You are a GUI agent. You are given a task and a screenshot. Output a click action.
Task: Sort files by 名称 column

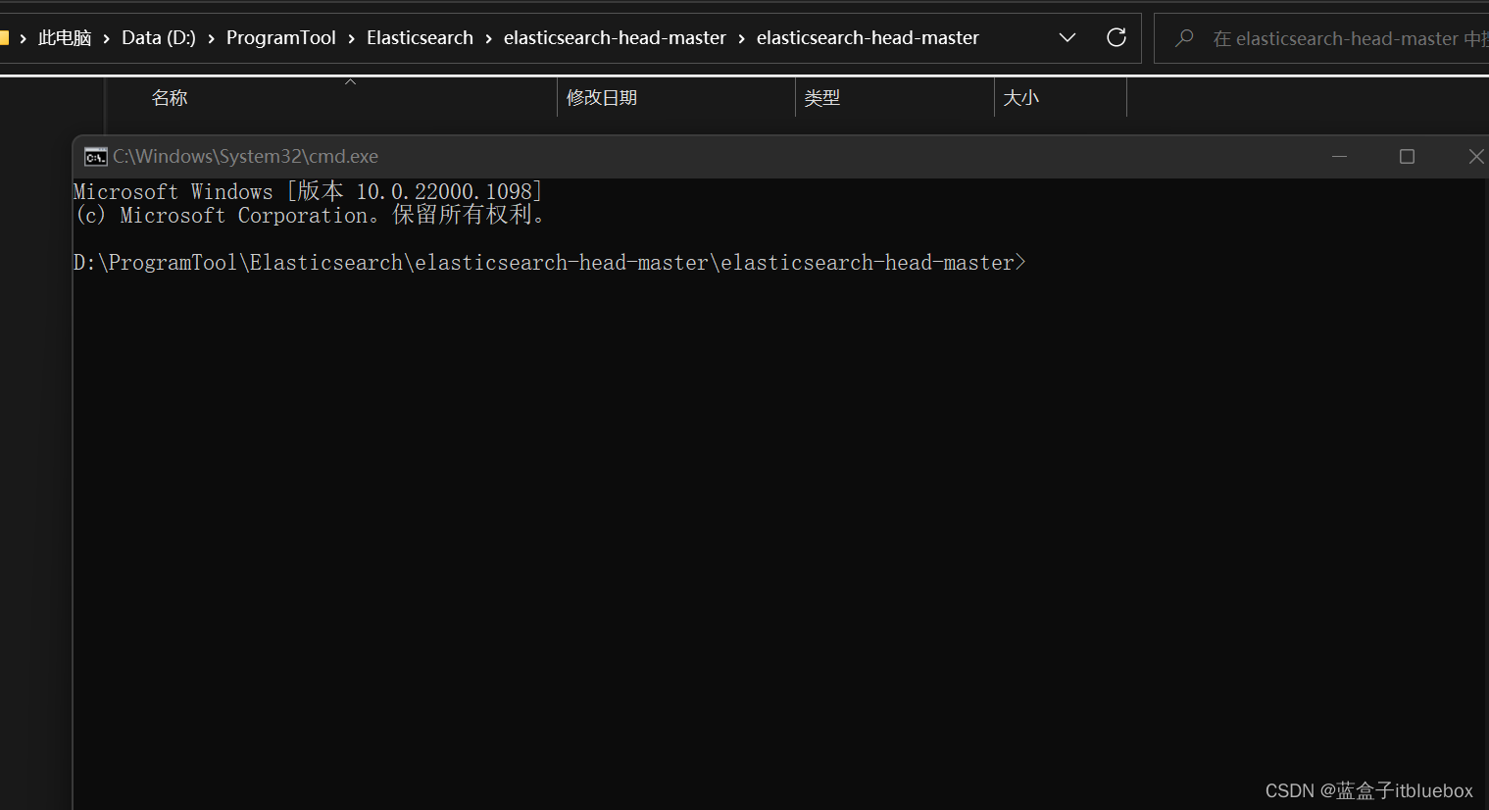pyautogui.click(x=170, y=98)
